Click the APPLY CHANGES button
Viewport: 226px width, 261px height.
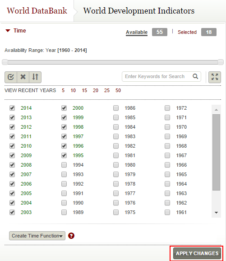197,253
